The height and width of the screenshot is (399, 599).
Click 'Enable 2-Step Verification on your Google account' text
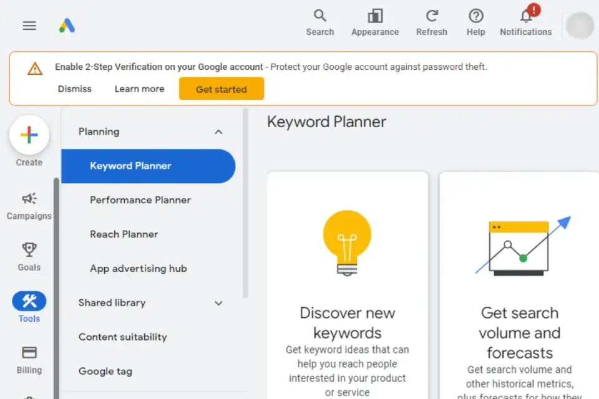pyautogui.click(x=159, y=67)
